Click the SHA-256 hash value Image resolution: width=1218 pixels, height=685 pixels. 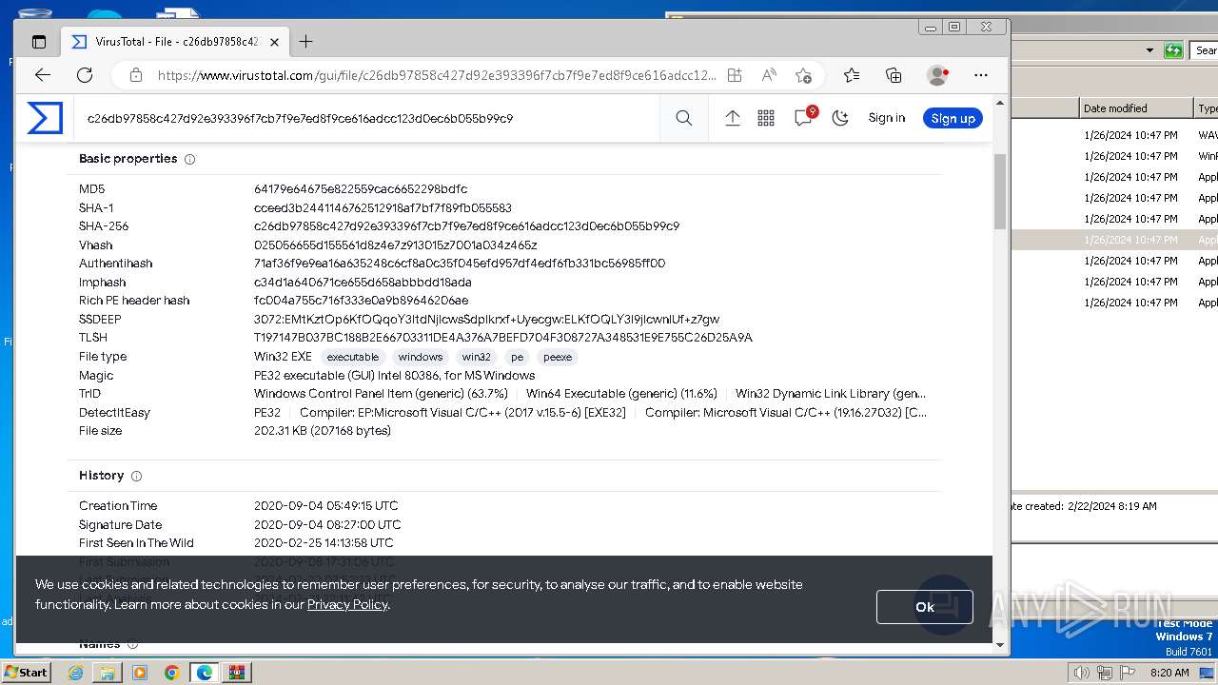(466, 226)
